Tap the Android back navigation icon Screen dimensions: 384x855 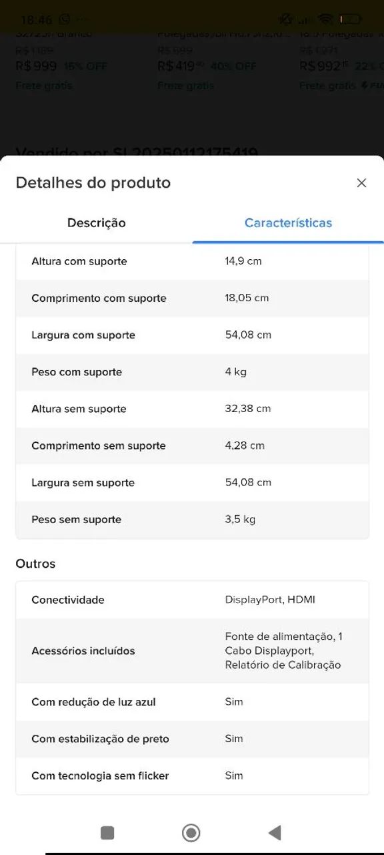coord(274,833)
